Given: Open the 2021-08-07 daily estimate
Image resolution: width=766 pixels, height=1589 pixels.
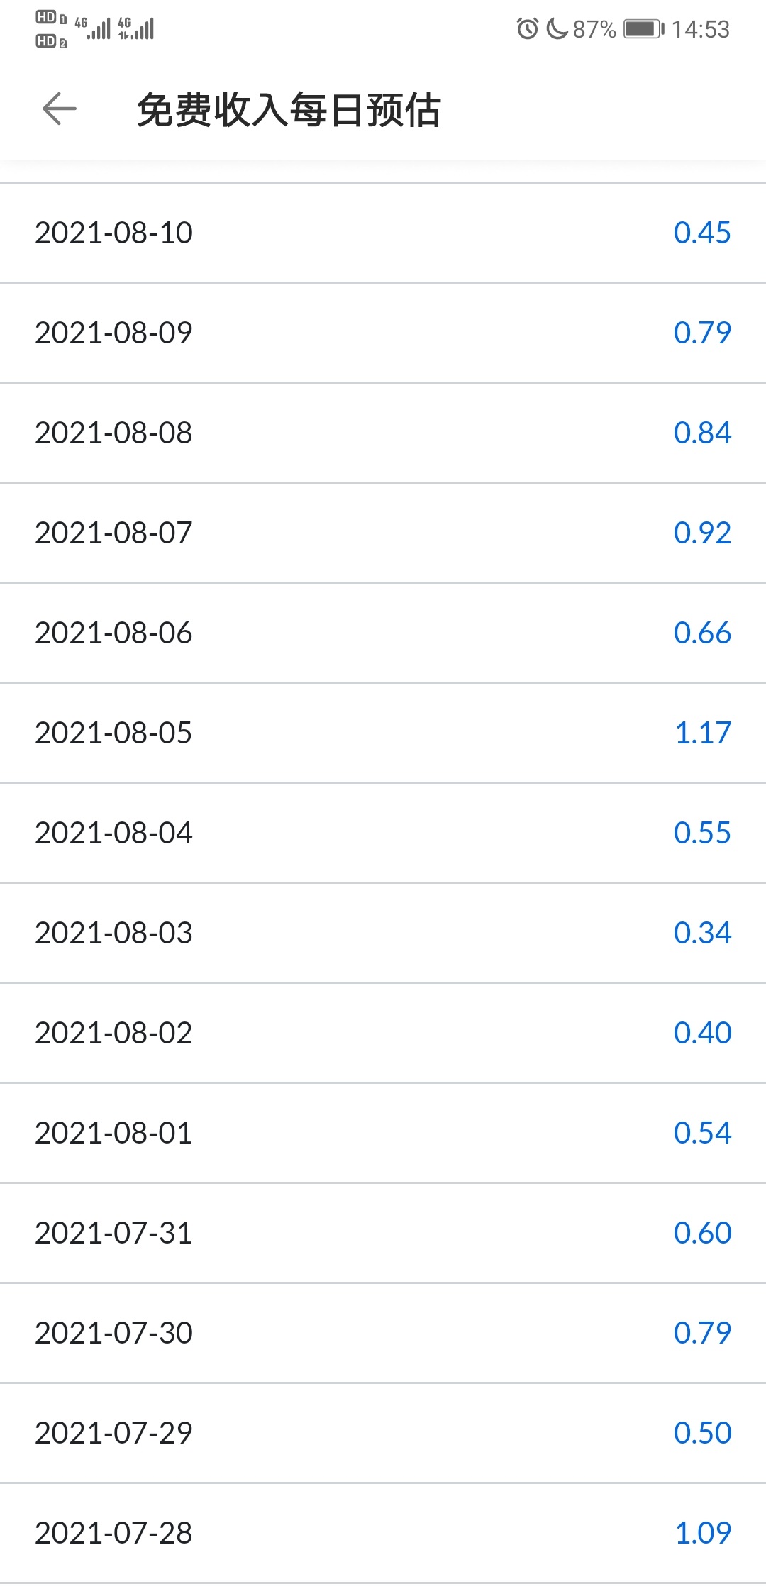Looking at the screenshot, I should [x=113, y=533].
